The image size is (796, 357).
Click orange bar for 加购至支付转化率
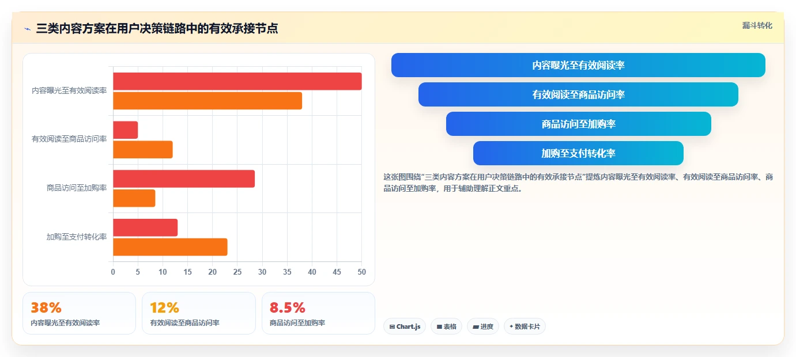170,247
